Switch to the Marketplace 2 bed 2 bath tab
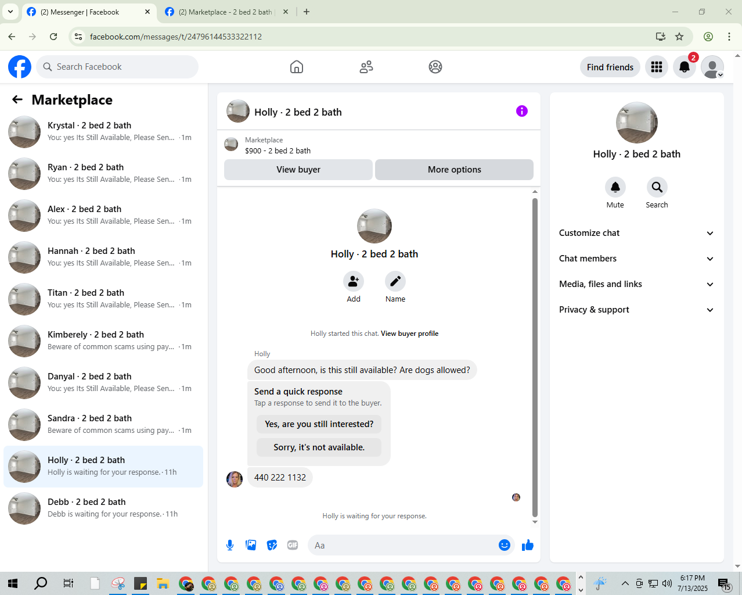This screenshot has width=742, height=595. [x=226, y=12]
